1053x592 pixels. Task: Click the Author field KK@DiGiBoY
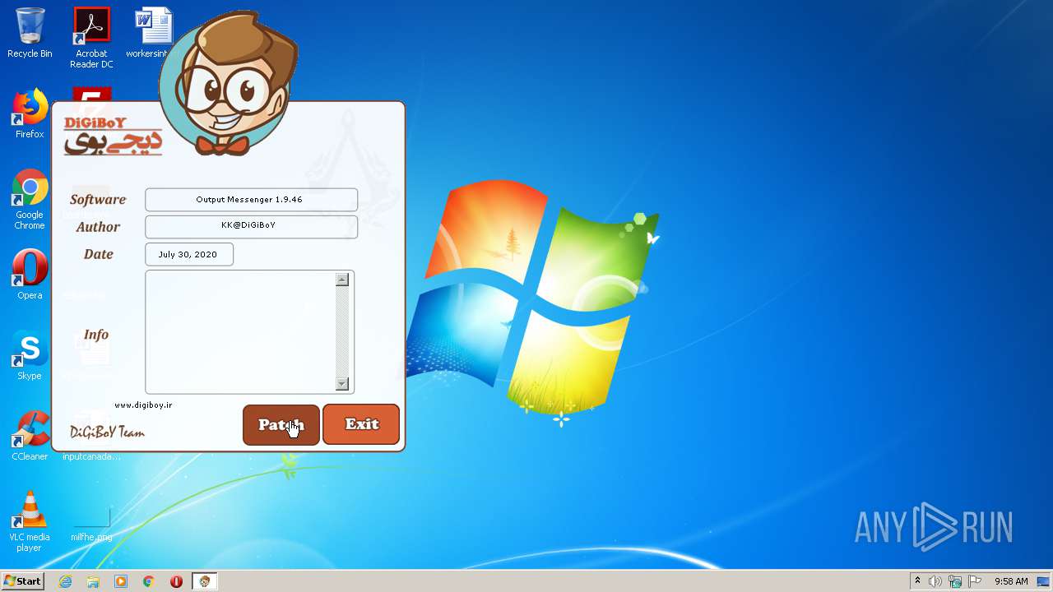point(251,226)
